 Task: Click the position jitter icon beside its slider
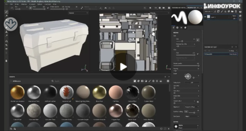[x=198, y=102]
